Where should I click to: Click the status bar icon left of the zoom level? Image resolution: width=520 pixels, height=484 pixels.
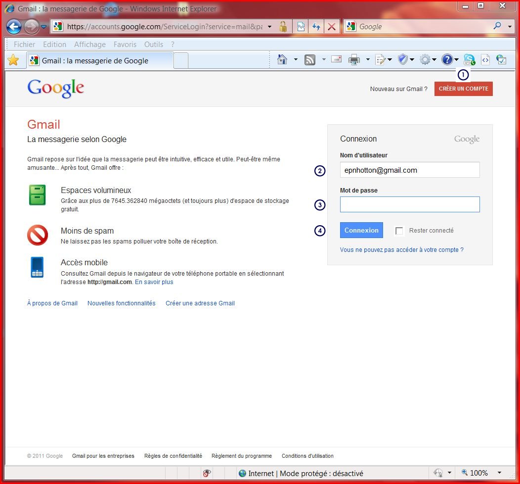pyautogui.click(x=438, y=473)
